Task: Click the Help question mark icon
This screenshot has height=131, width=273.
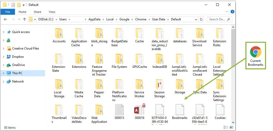Action: coord(232,12)
